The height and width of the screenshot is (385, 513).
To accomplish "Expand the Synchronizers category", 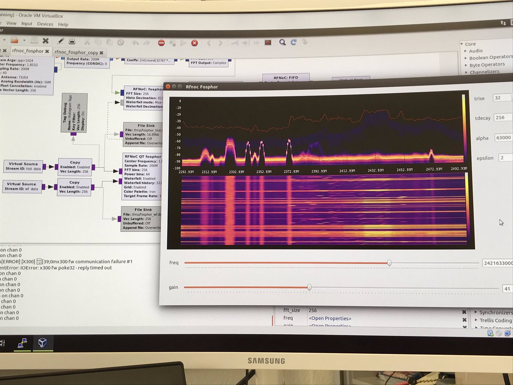I will coord(475,312).
